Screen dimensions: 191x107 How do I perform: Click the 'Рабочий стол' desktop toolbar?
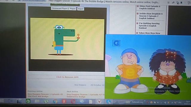(138, 102)
